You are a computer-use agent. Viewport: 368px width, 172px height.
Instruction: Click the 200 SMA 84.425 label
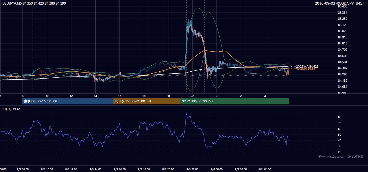(x=304, y=67)
